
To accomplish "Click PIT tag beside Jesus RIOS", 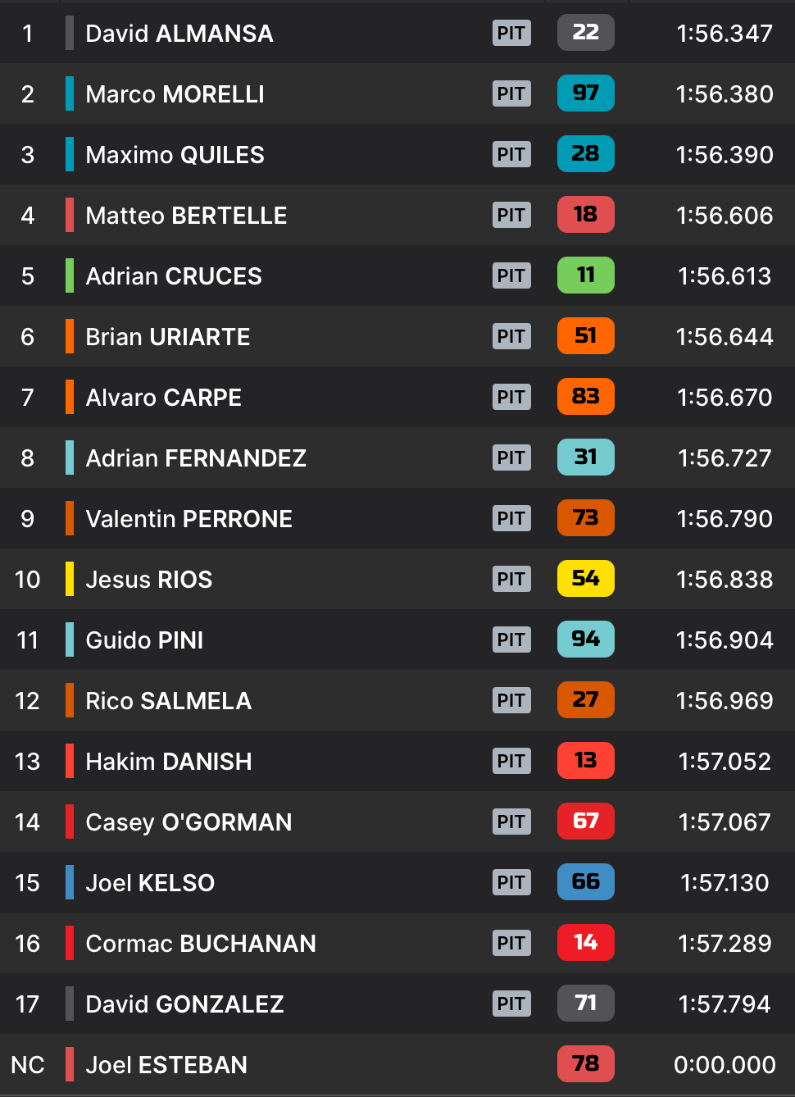I will [x=511, y=579].
